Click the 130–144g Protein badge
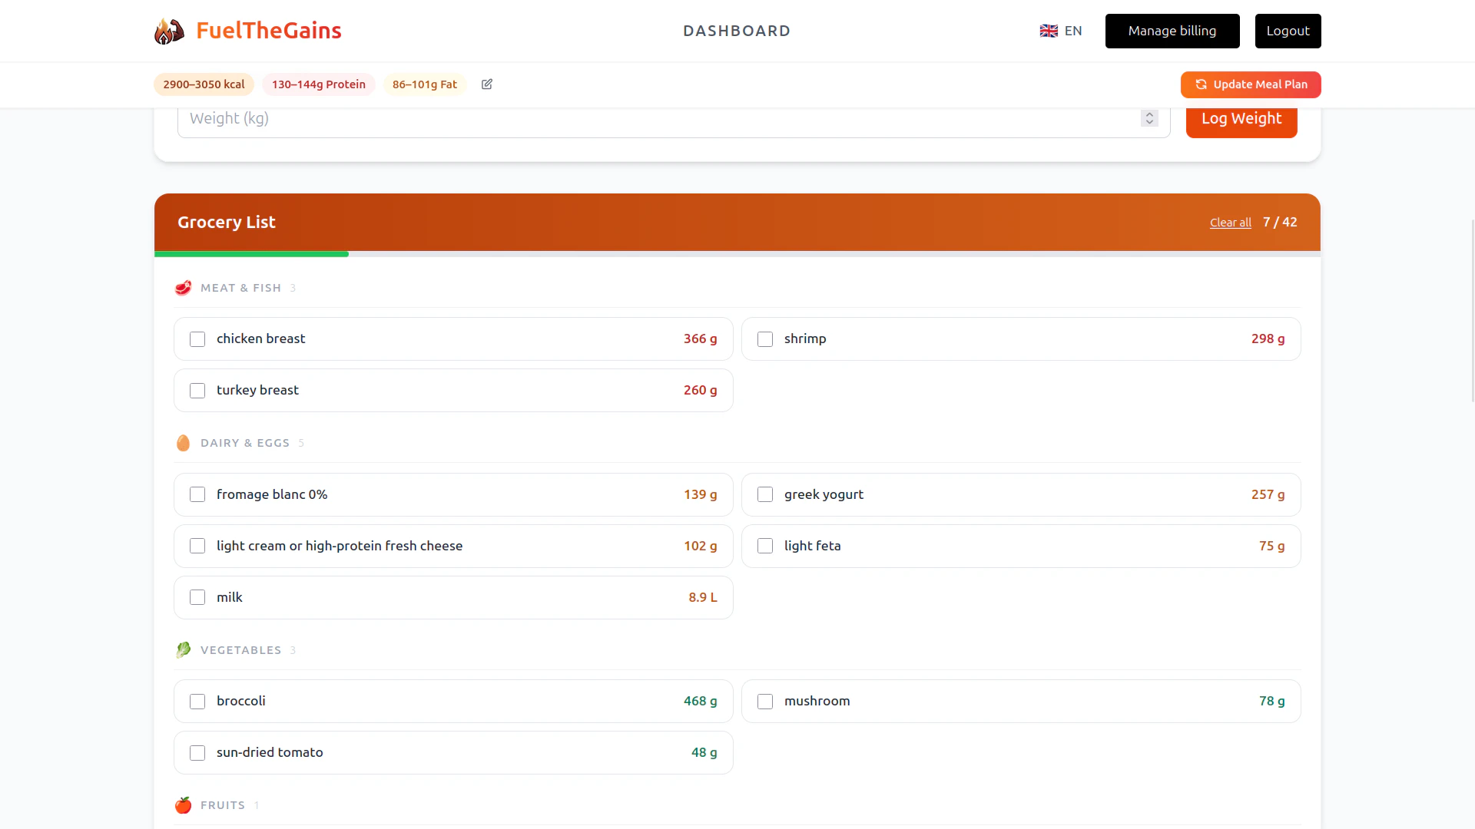This screenshot has height=829, width=1475. (318, 84)
